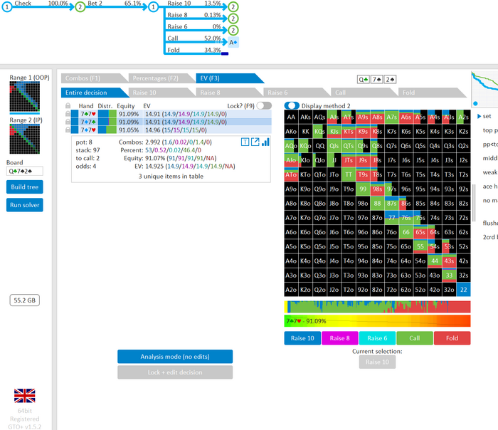Click the Build tree button

click(24, 187)
